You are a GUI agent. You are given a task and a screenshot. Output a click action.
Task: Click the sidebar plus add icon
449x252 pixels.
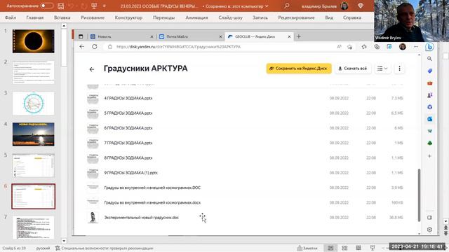tap(429, 156)
